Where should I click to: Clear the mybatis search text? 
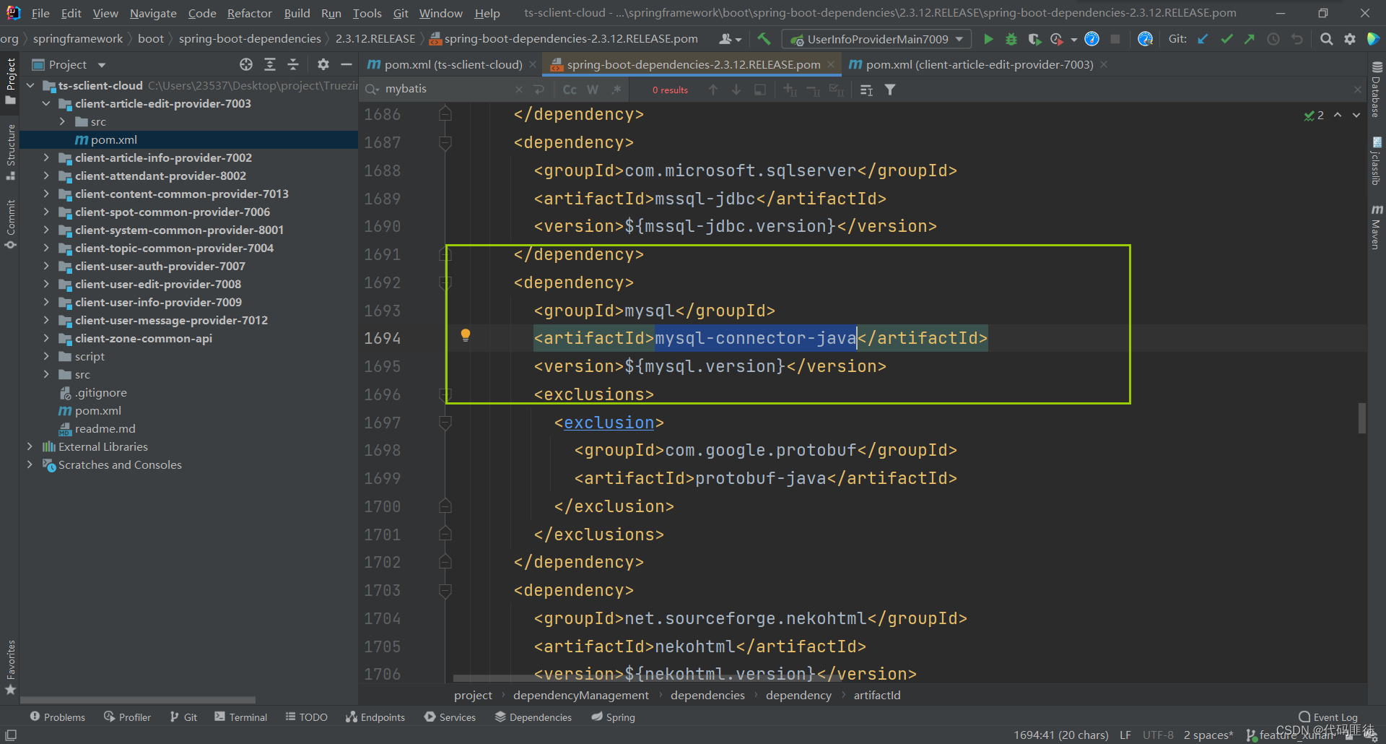pos(519,90)
